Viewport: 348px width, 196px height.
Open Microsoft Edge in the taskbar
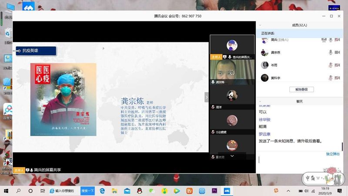coord(102,191)
